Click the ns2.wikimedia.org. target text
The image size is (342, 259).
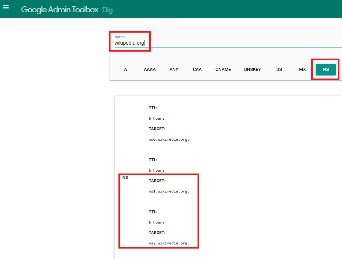[169, 243]
